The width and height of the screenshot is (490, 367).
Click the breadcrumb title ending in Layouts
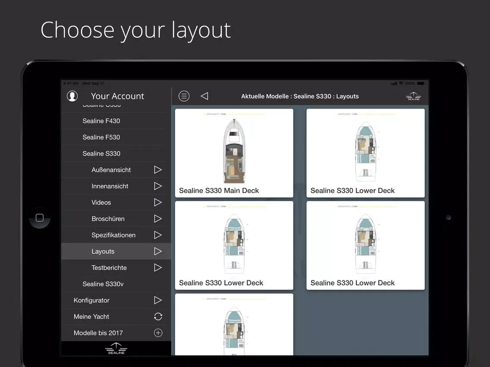tap(300, 96)
